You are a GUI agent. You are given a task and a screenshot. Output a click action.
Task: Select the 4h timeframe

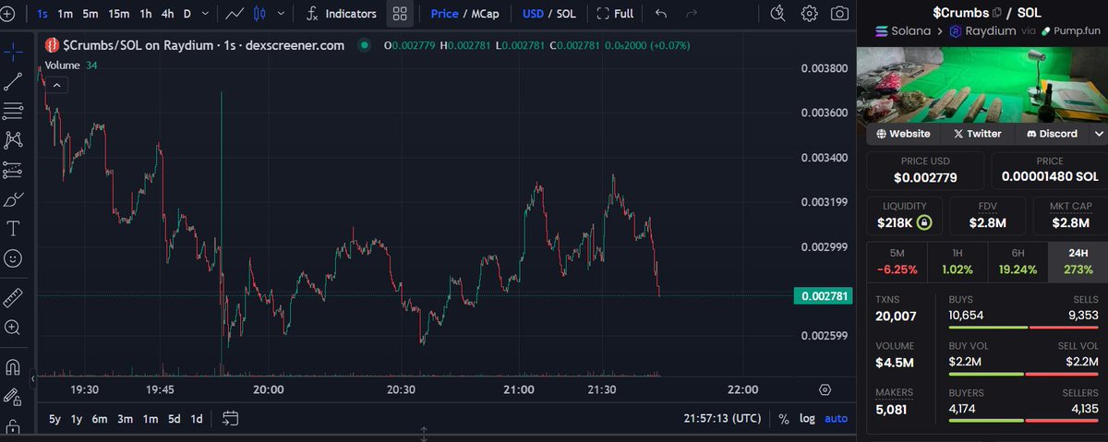(167, 14)
